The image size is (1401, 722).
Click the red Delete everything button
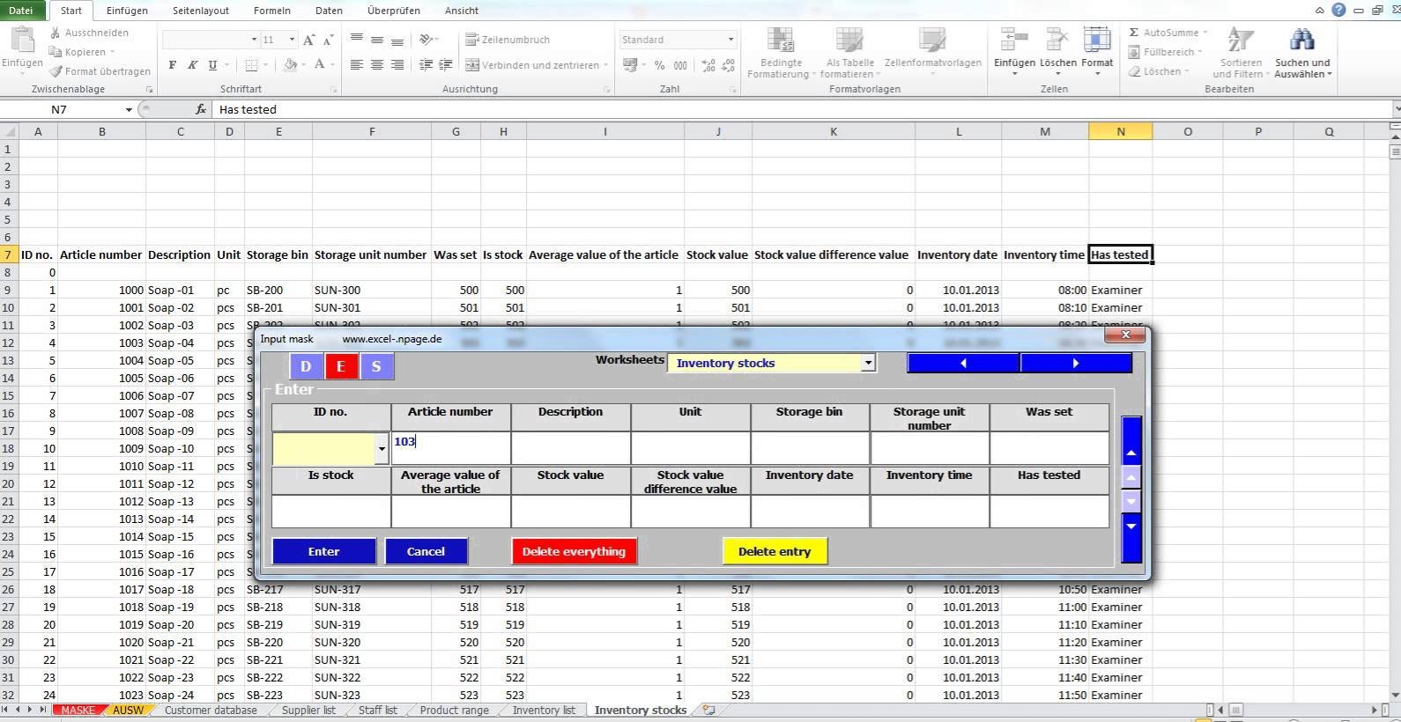point(574,551)
